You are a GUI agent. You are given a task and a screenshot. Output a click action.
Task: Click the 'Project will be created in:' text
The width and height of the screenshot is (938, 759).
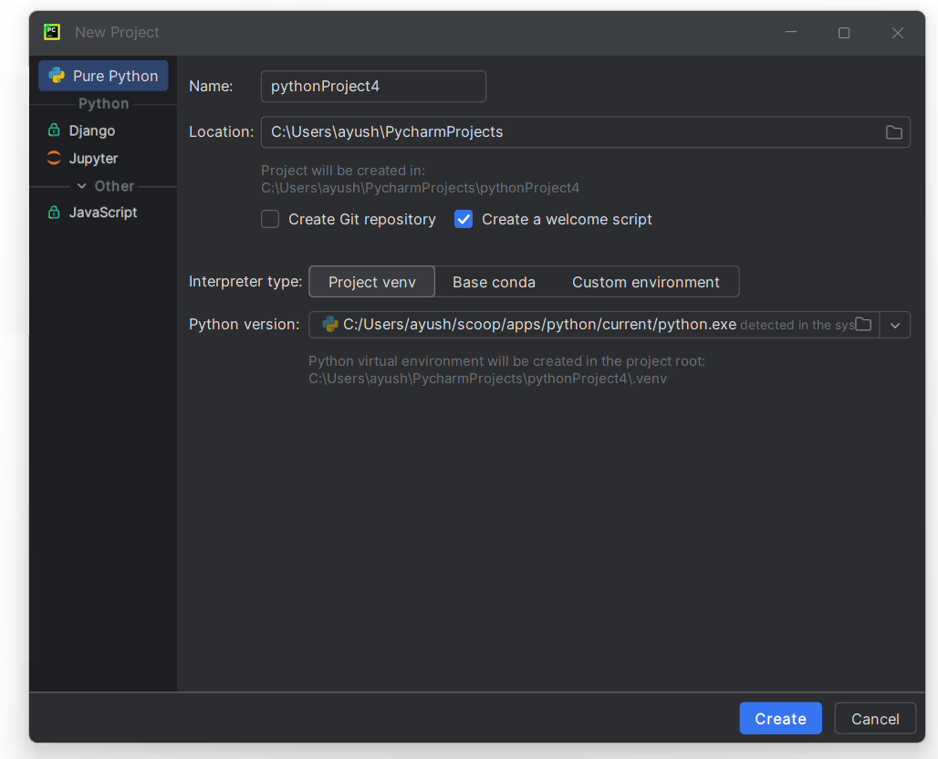coord(343,171)
